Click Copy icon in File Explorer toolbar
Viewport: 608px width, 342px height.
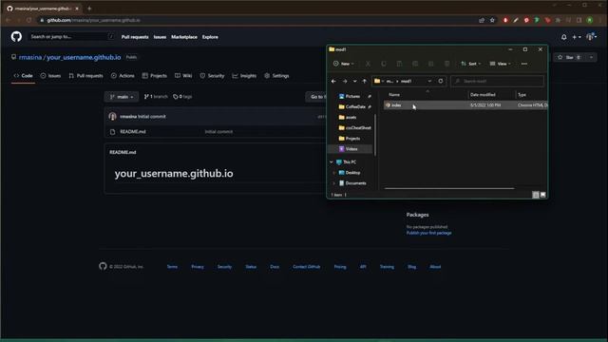[384, 64]
